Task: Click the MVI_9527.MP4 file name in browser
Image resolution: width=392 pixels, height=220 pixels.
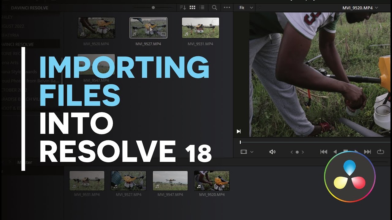Action: 148,44
